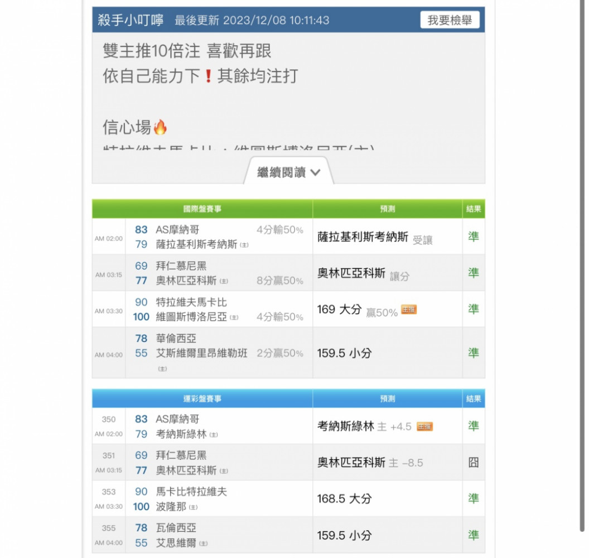Click the 考納斯綠林 主 +4.5 prediction
Viewport: 589px width, 558px height.
[x=364, y=426]
